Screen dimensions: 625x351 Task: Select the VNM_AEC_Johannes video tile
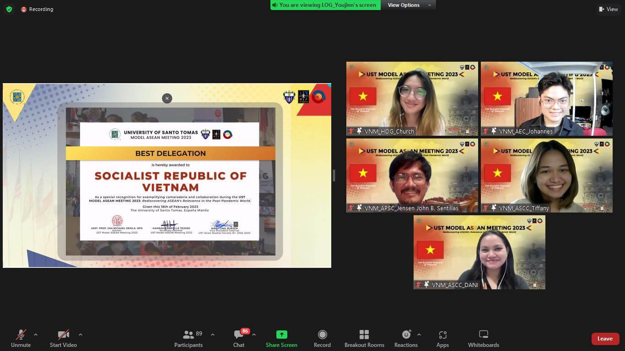(546, 99)
